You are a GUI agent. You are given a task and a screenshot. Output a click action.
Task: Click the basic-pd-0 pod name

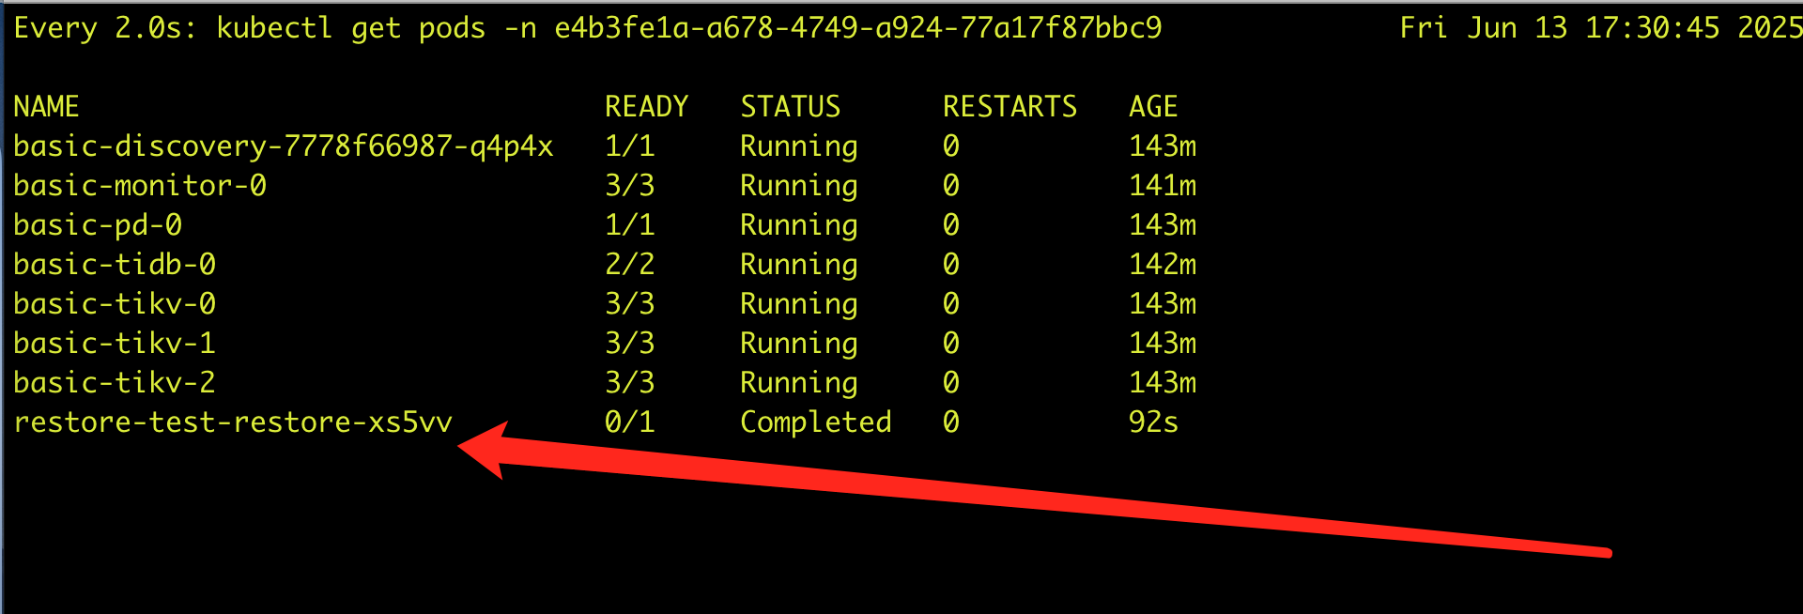coord(98,225)
